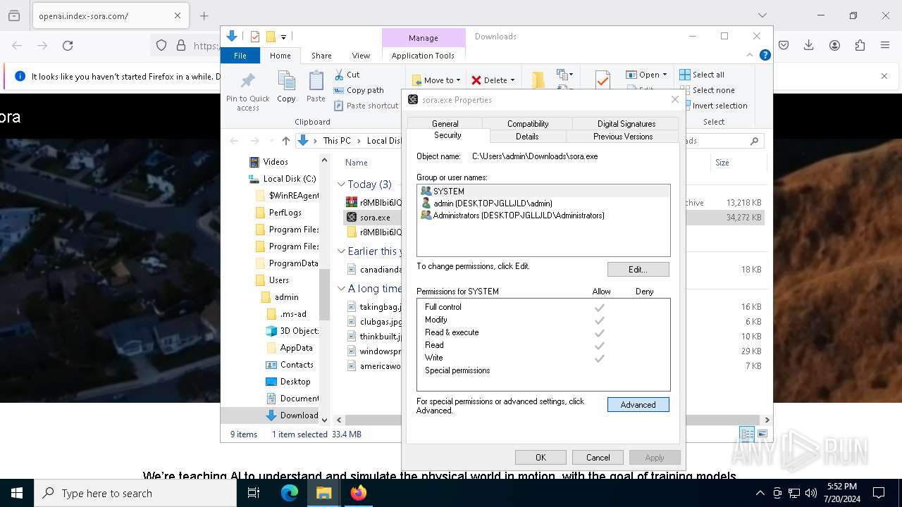Viewport: 902px width, 507px height.
Task: Open notification center on taskbar
Action: point(879,493)
